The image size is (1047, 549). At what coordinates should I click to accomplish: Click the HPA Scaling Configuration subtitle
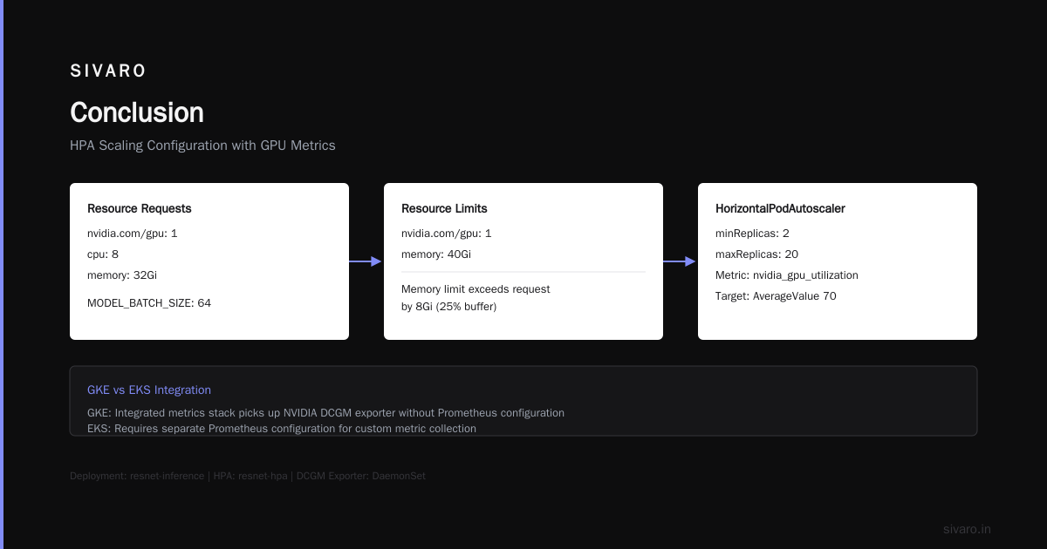pos(202,146)
